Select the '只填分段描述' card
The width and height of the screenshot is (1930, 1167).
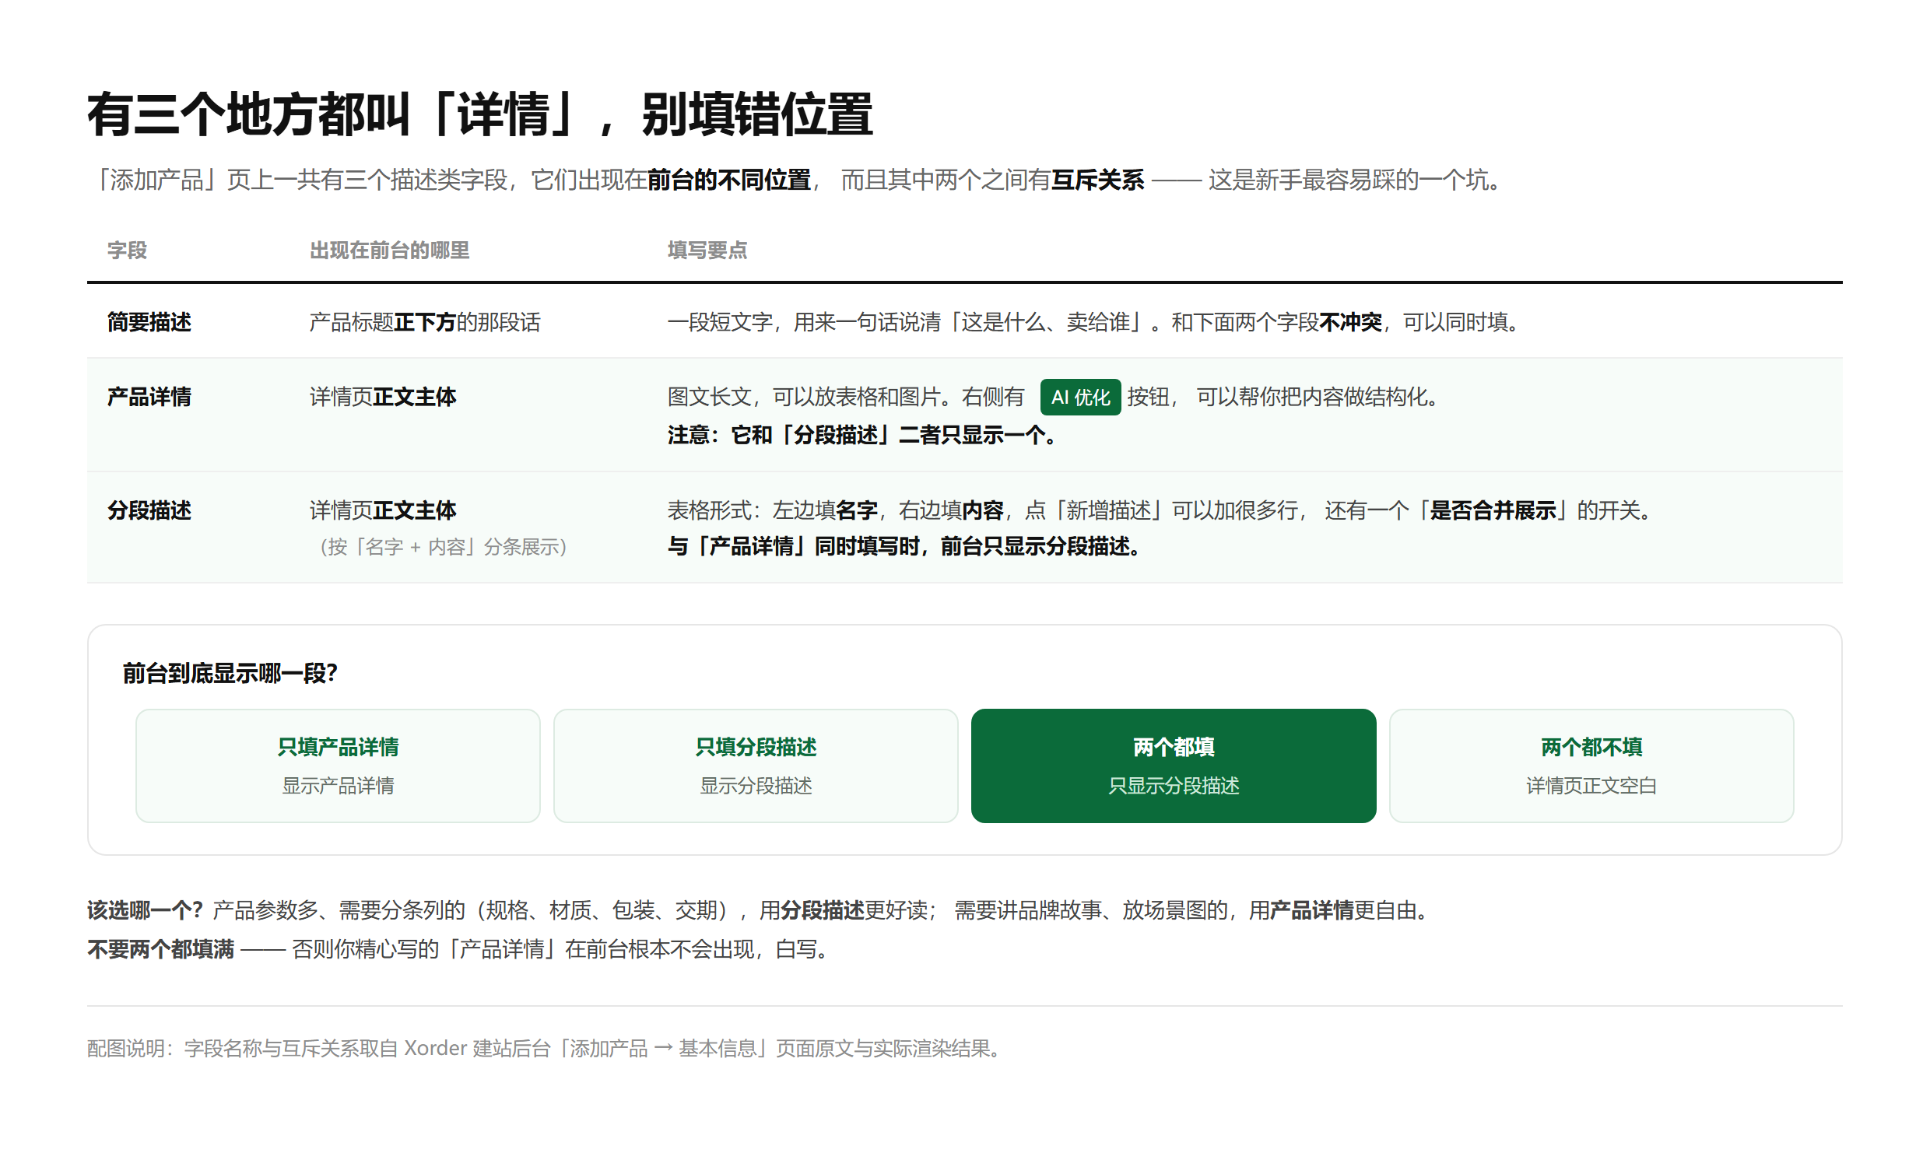coord(756,766)
